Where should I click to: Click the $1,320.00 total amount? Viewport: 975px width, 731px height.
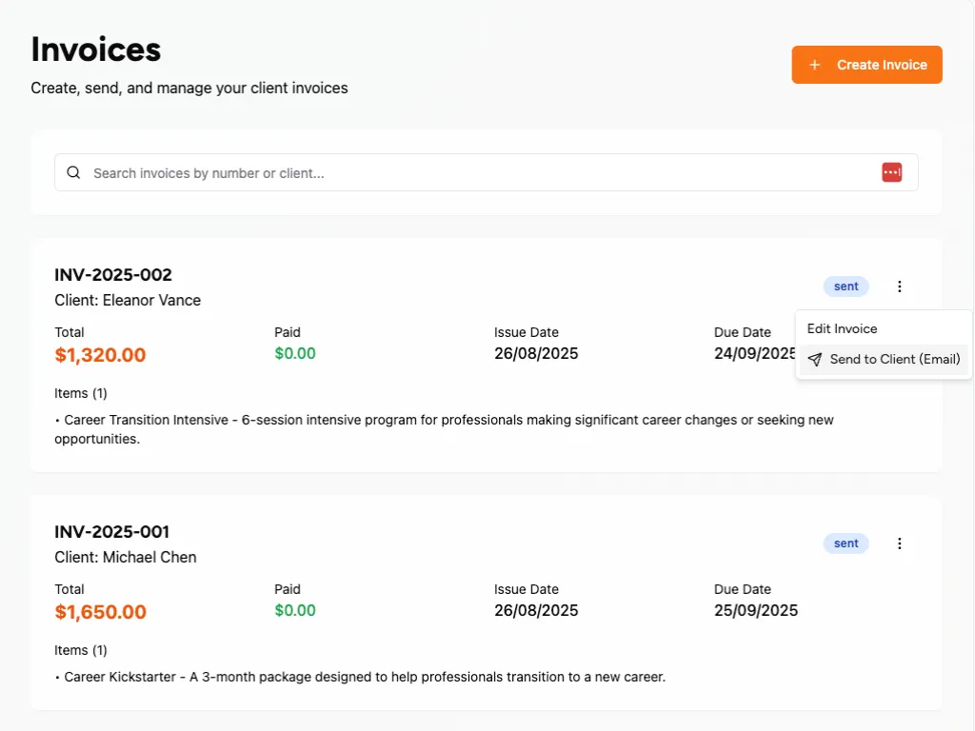click(100, 355)
